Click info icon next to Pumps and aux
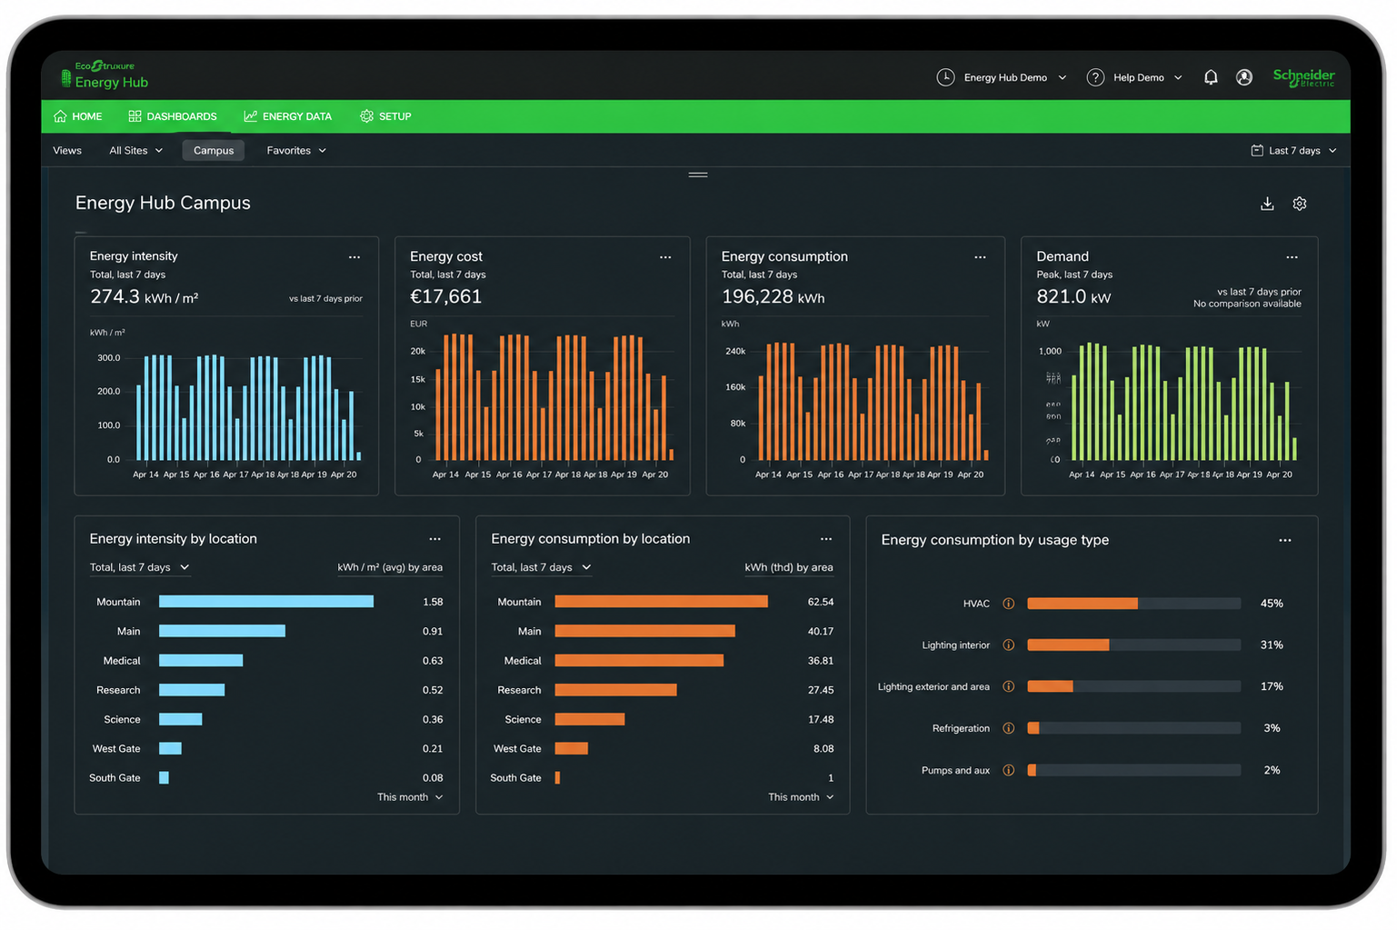 click(1008, 770)
